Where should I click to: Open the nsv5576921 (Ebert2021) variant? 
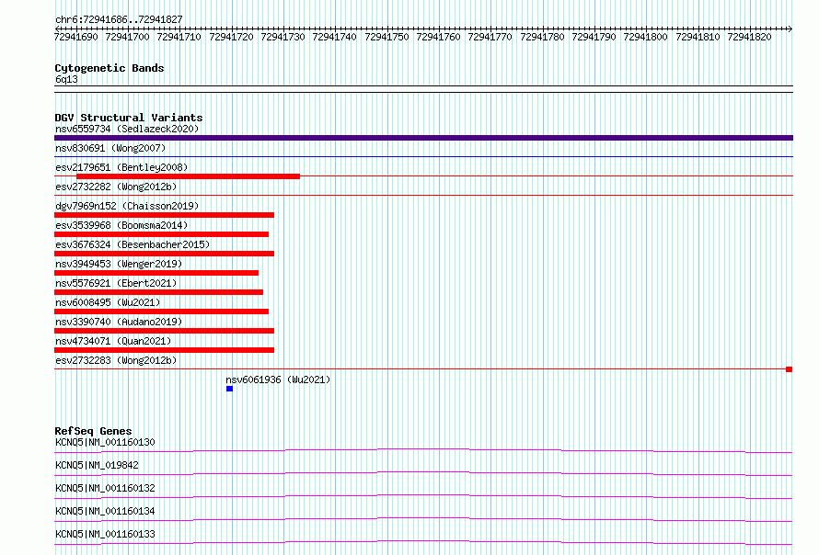pyautogui.click(x=116, y=283)
